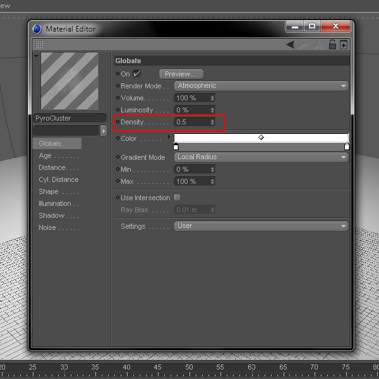Click the Luminosity spinner arrows
Viewport: 379px width, 379px height.
click(x=212, y=110)
